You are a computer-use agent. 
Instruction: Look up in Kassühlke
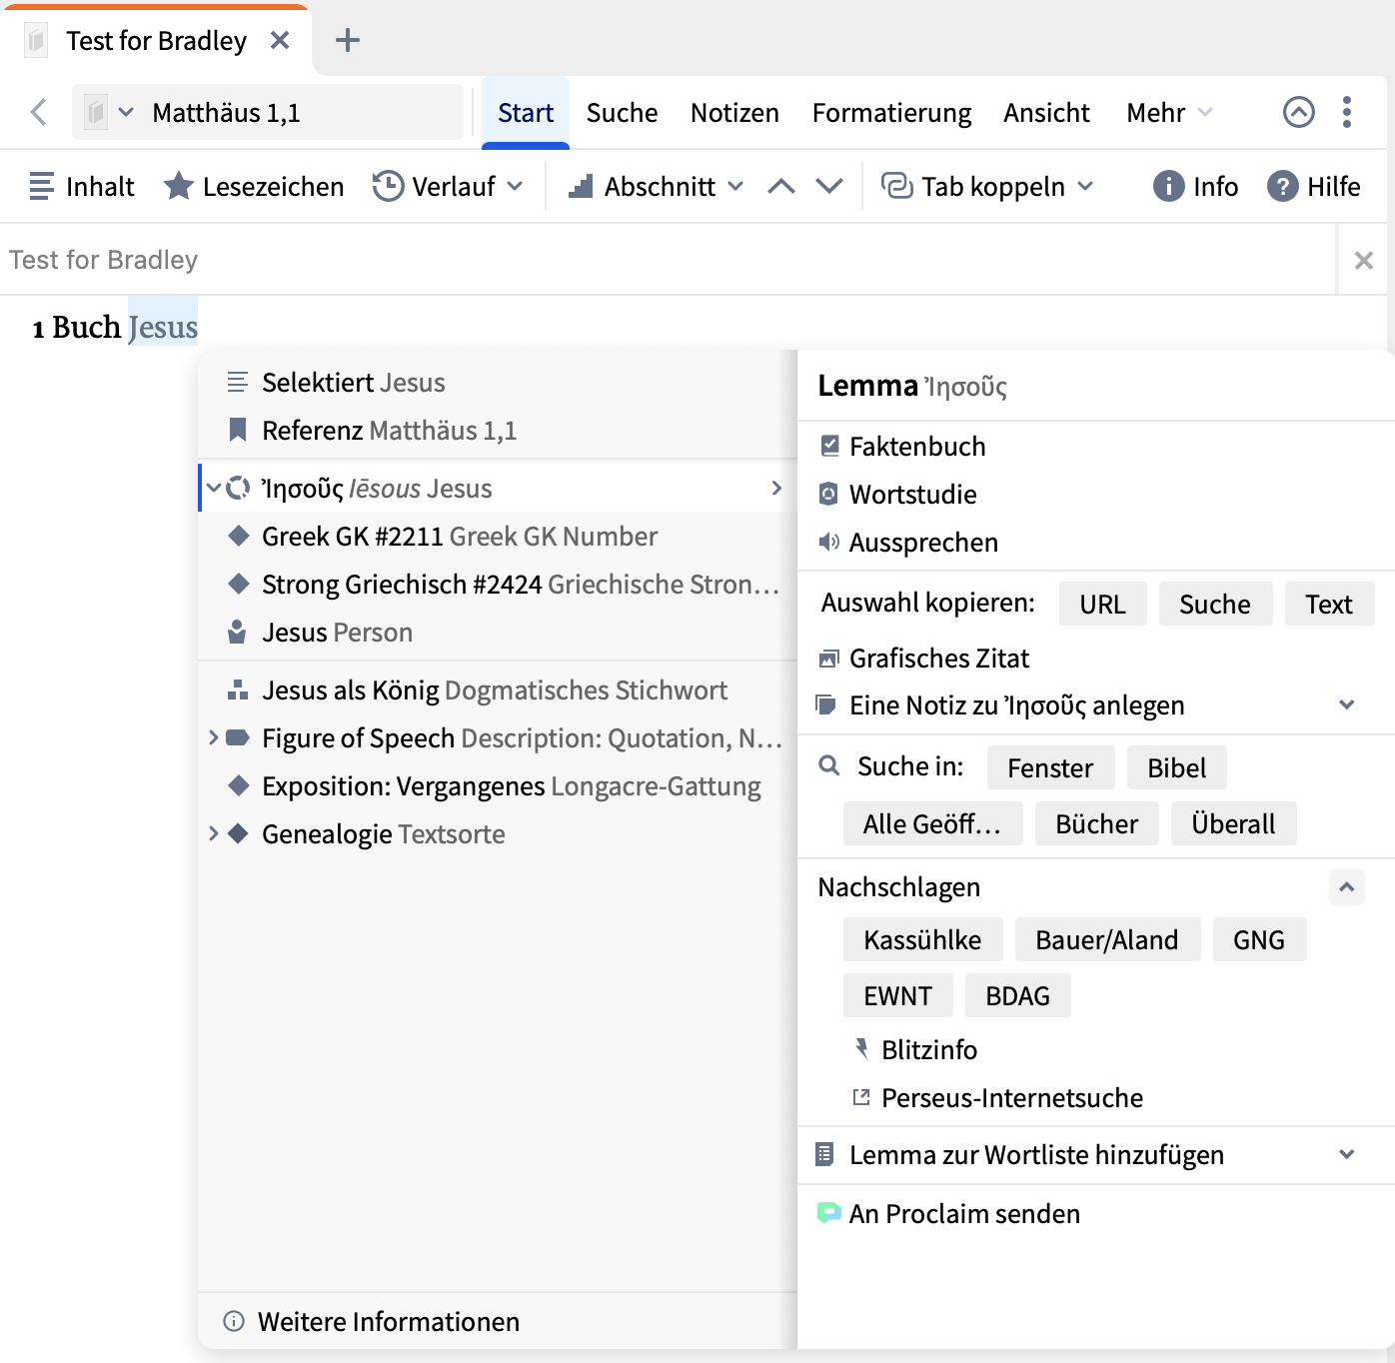922,940
